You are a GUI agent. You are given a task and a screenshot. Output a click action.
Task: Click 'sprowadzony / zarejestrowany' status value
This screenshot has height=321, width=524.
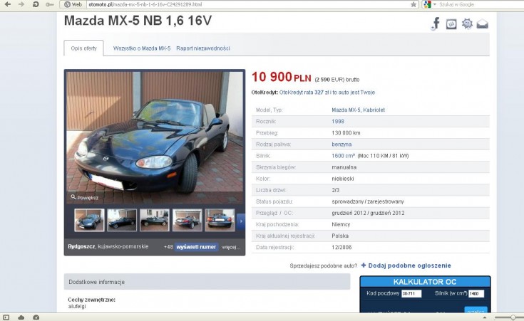pyautogui.click(x=368, y=201)
